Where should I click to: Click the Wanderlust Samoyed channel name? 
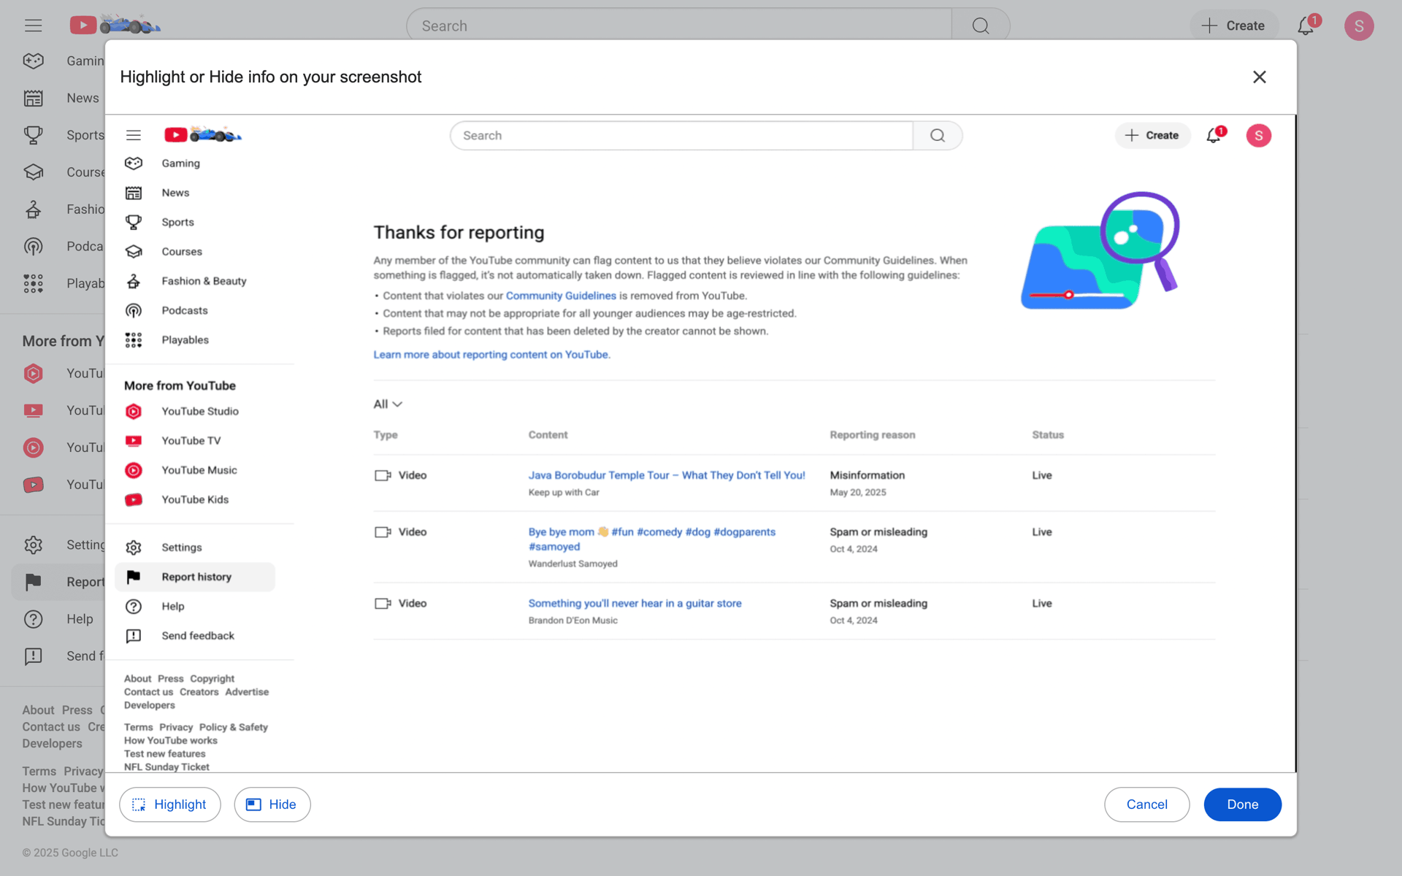pos(573,564)
